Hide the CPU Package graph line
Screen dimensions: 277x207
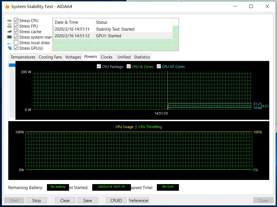pyautogui.click(x=99, y=67)
